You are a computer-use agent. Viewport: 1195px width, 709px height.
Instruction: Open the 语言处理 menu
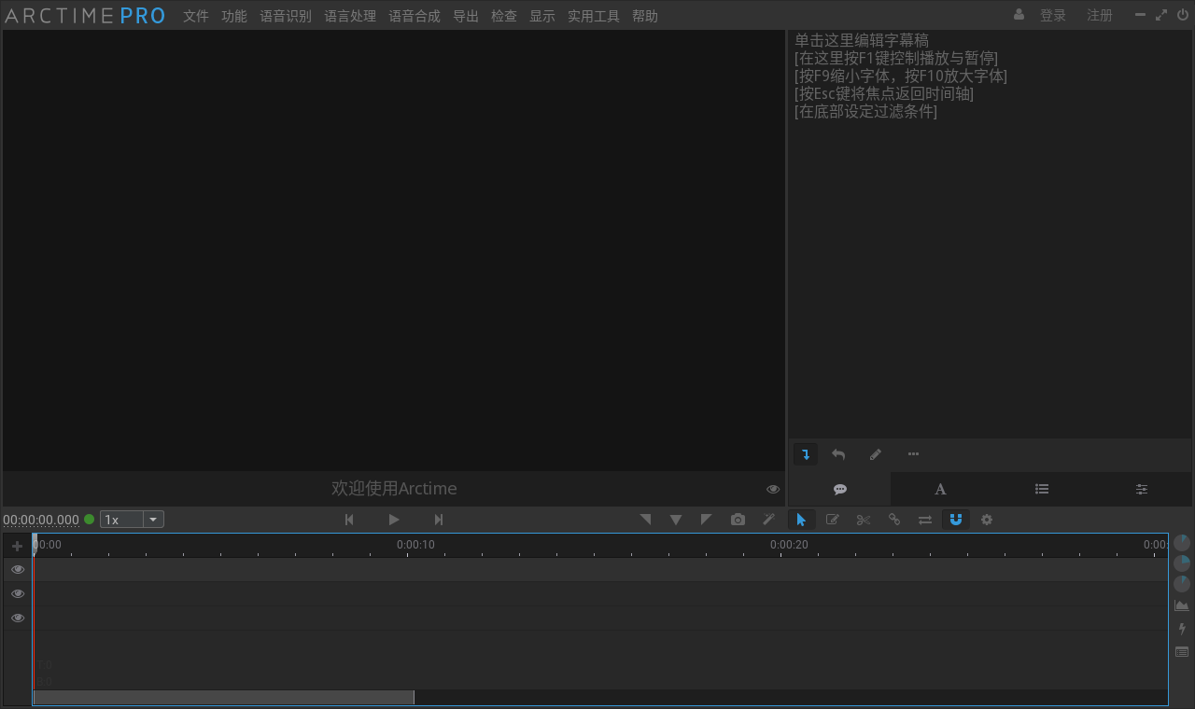click(x=350, y=16)
